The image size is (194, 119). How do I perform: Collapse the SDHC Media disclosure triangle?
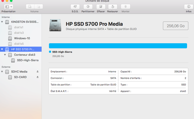[x=2, y=72]
